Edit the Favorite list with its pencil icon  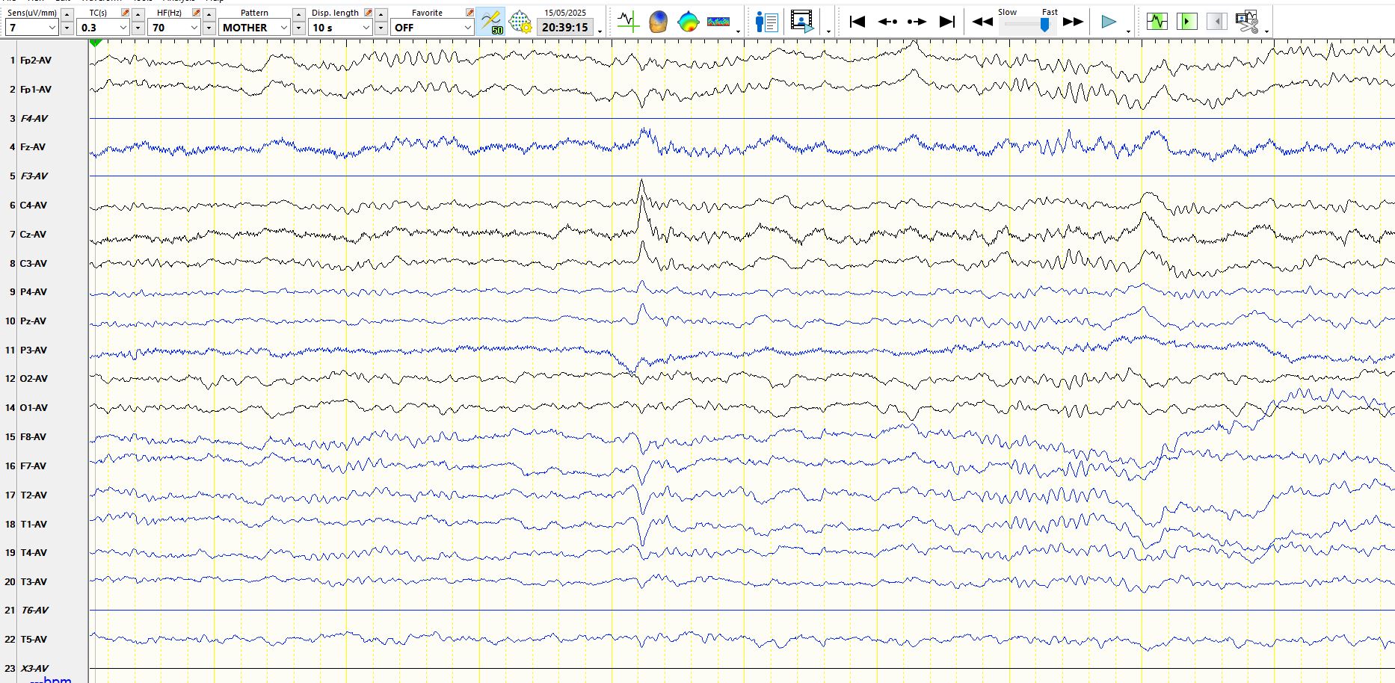pyautogui.click(x=469, y=13)
